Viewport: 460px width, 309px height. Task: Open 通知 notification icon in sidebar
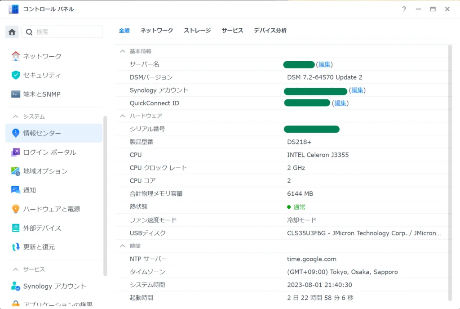16,190
